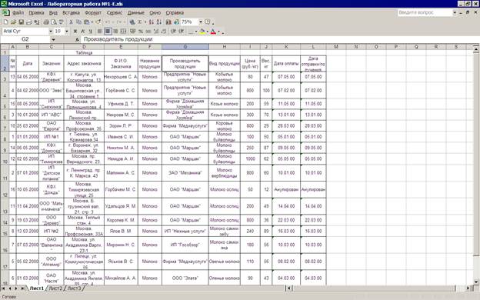Apply red font color button
Viewport: 480px width, 300px height.
[213, 32]
